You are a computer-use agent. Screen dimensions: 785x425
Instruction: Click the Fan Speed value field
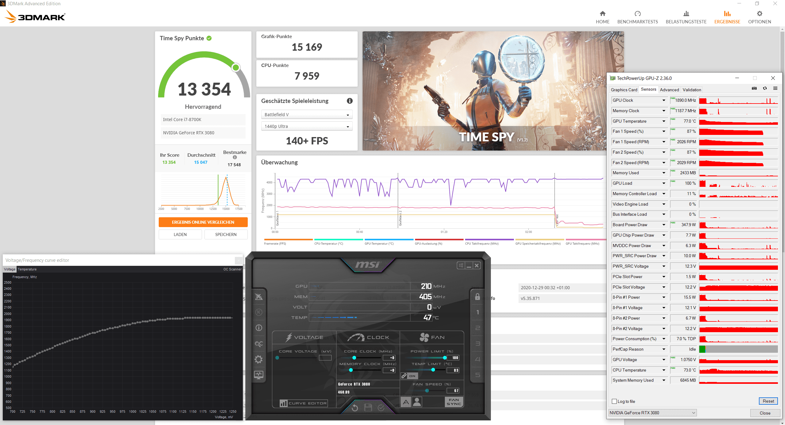tap(453, 391)
